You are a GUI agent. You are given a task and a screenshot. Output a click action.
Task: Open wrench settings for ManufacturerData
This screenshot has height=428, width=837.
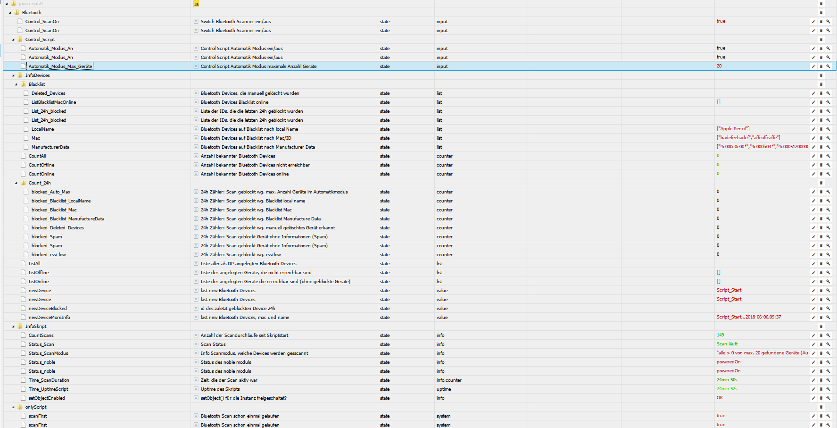click(828, 147)
